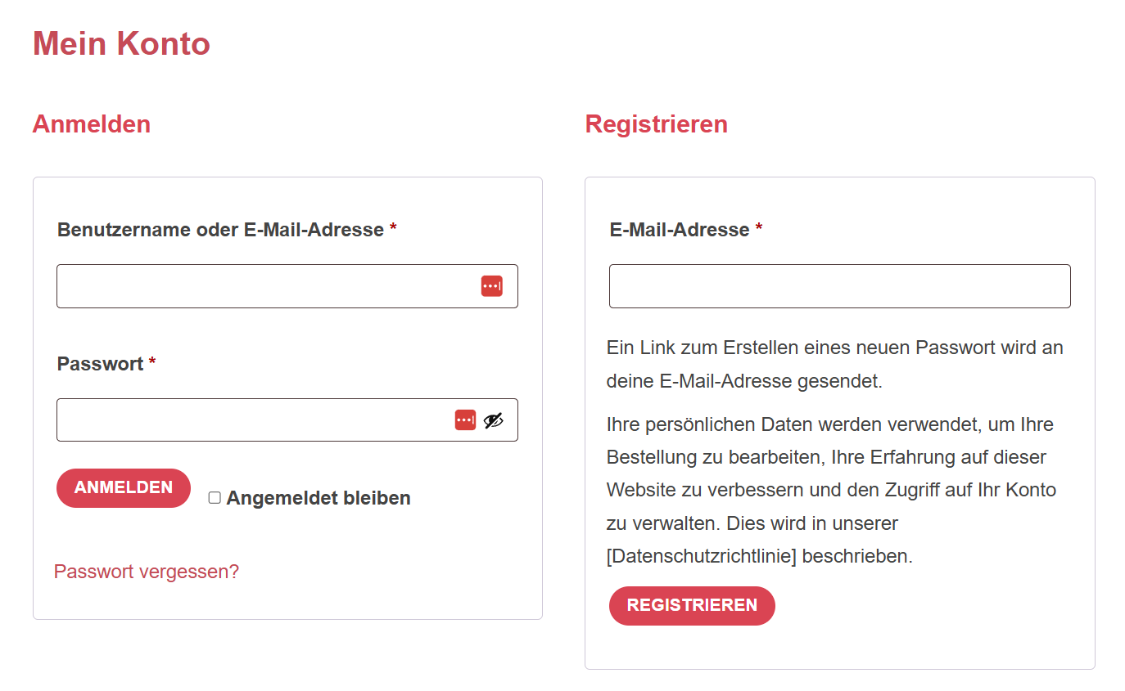Screen dimensions: 1125x691
Task: Click the 'Ein Link zum Erstellen' info text
Action: click(x=835, y=364)
